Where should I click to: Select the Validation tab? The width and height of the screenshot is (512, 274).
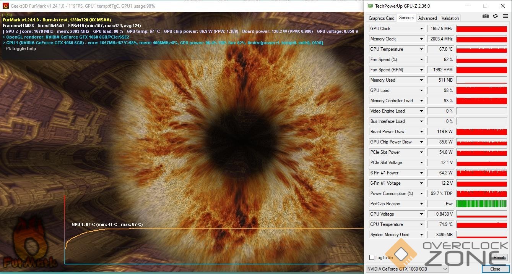pyautogui.click(x=450, y=18)
